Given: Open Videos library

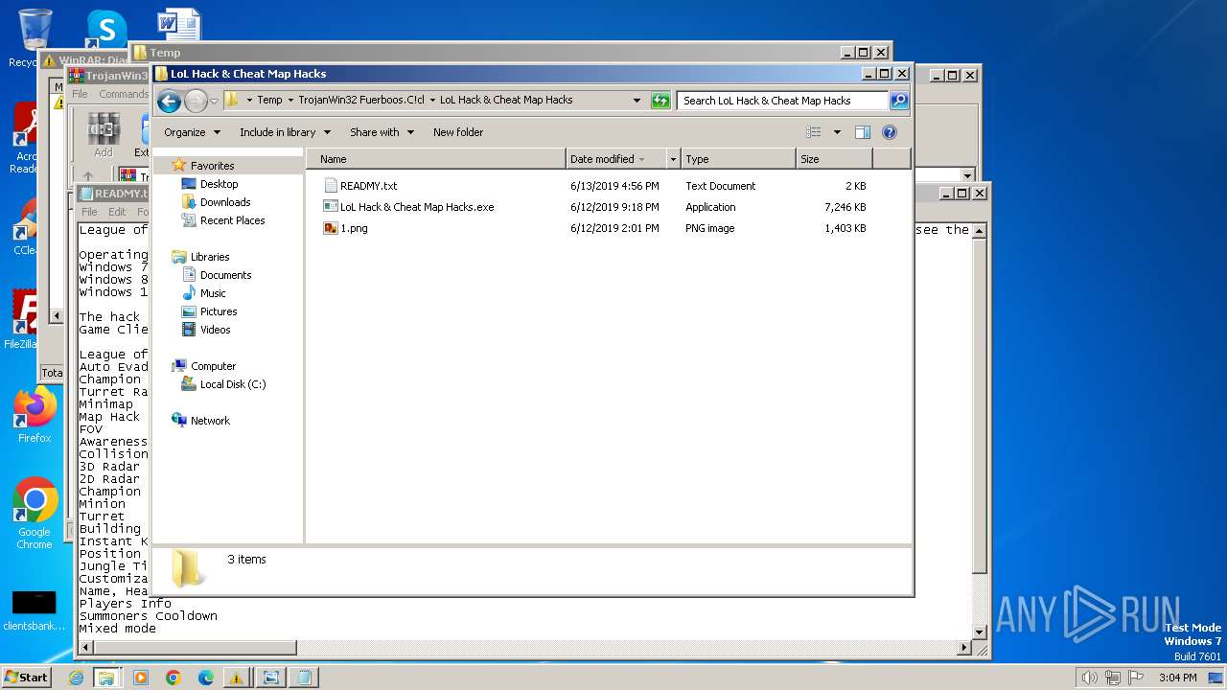Looking at the screenshot, I should 215,330.
